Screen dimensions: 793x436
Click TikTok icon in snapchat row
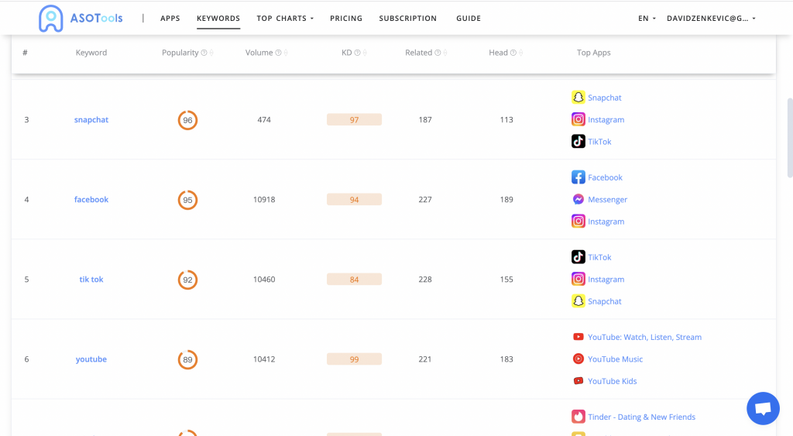[x=578, y=141]
